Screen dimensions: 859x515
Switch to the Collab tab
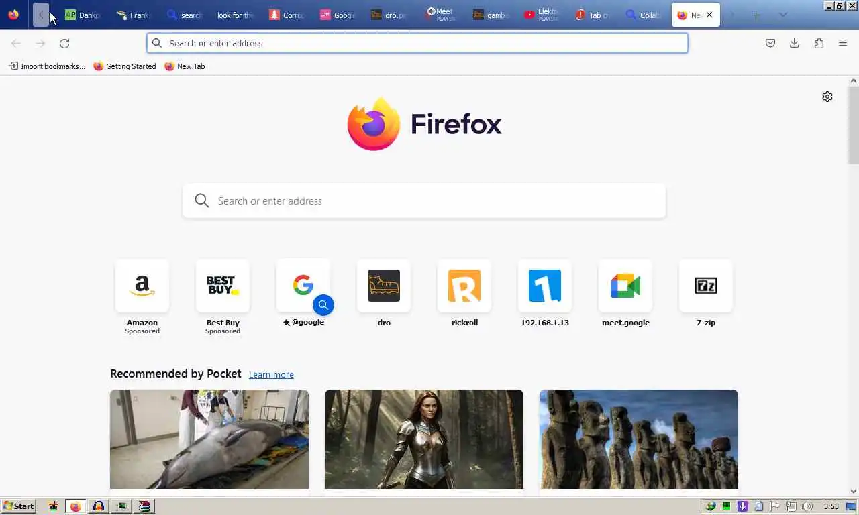tap(643, 15)
